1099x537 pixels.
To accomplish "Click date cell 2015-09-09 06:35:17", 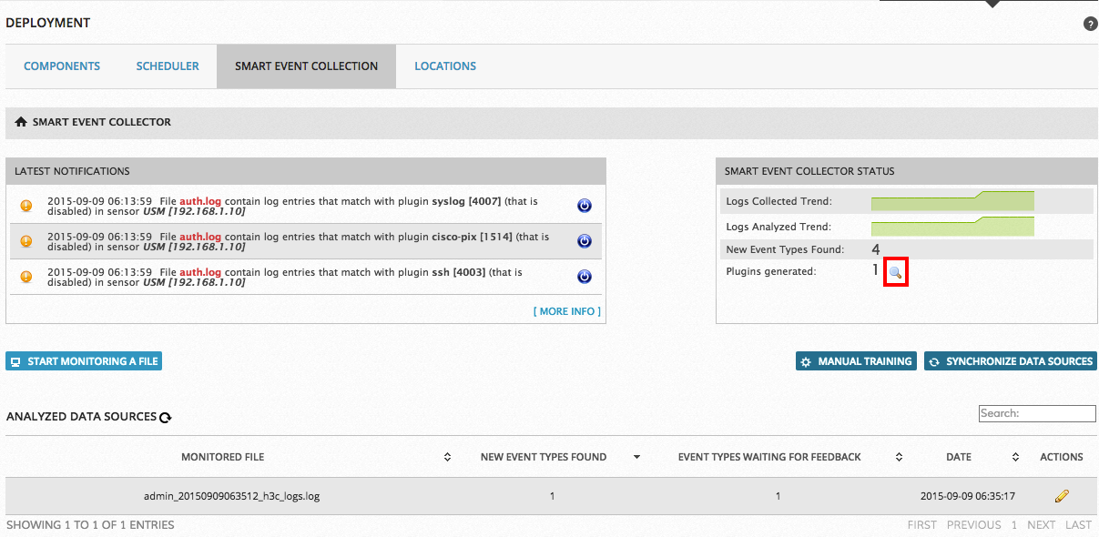I will point(968,496).
